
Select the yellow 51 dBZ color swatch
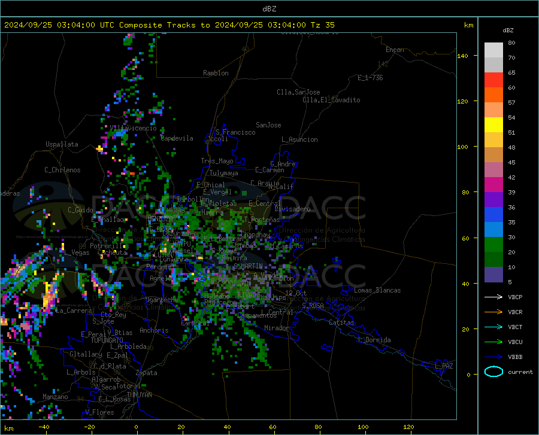click(x=493, y=125)
